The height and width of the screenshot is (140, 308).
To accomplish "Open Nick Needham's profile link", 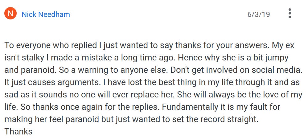I will [46, 14].
